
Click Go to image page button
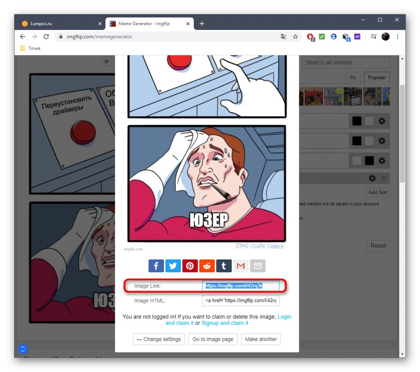point(213,339)
